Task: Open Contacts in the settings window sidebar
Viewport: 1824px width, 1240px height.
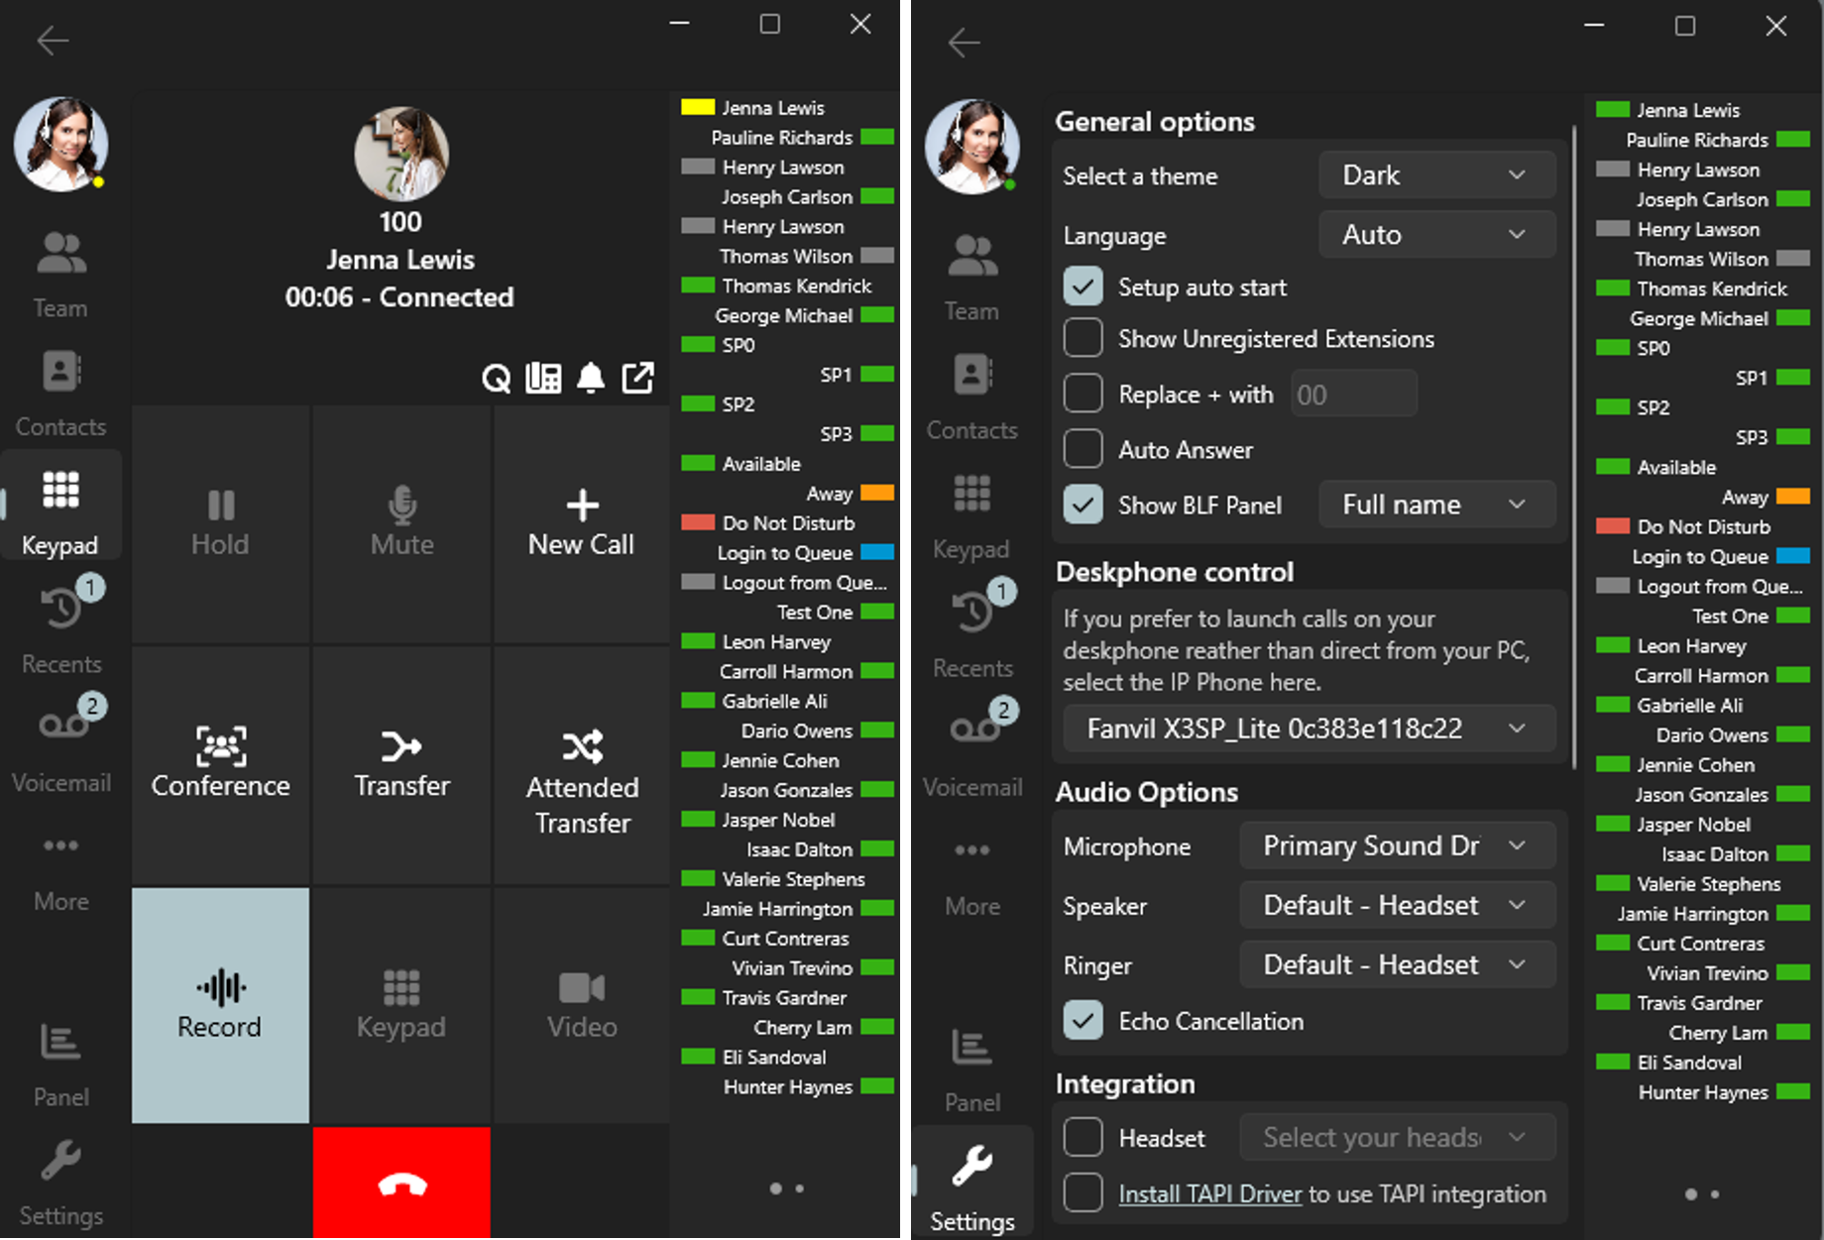Action: click(971, 396)
